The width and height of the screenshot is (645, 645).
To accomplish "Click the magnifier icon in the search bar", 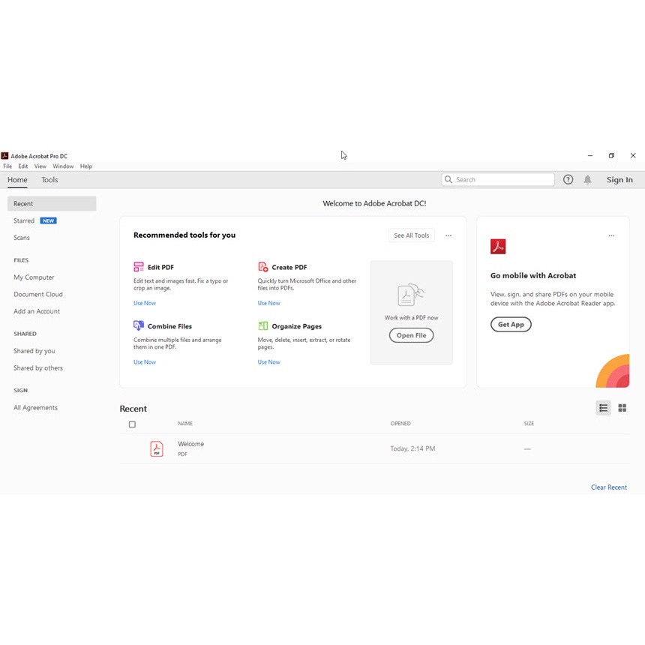I will tap(448, 179).
